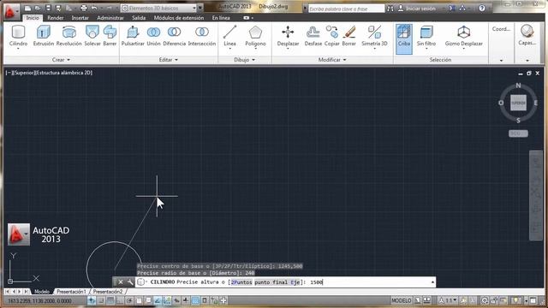Screen dimensions: 548x308
Task: Toggle grid display in status bar
Action: pos(110,300)
